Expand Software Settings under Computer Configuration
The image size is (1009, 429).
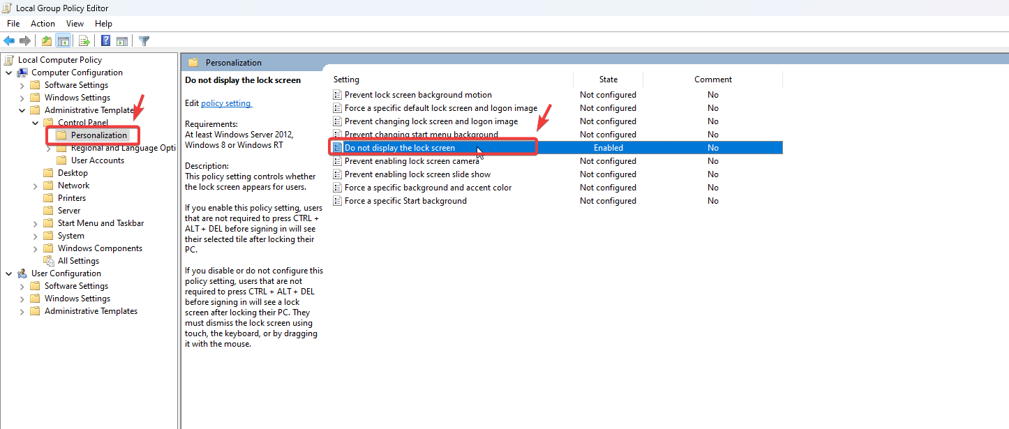coord(22,85)
